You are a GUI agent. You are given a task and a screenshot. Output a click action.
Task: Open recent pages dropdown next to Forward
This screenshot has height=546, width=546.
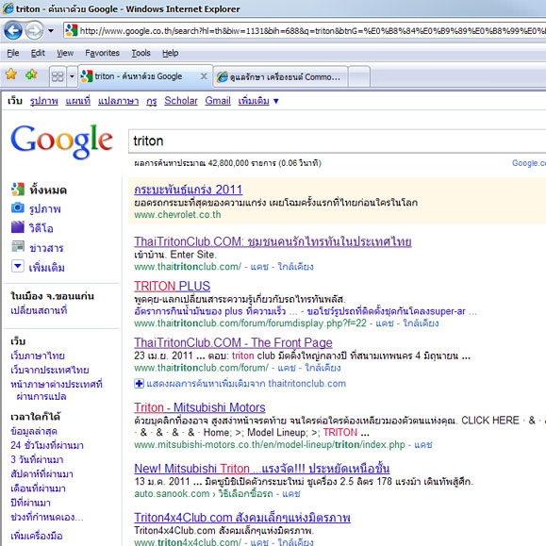[x=51, y=31]
